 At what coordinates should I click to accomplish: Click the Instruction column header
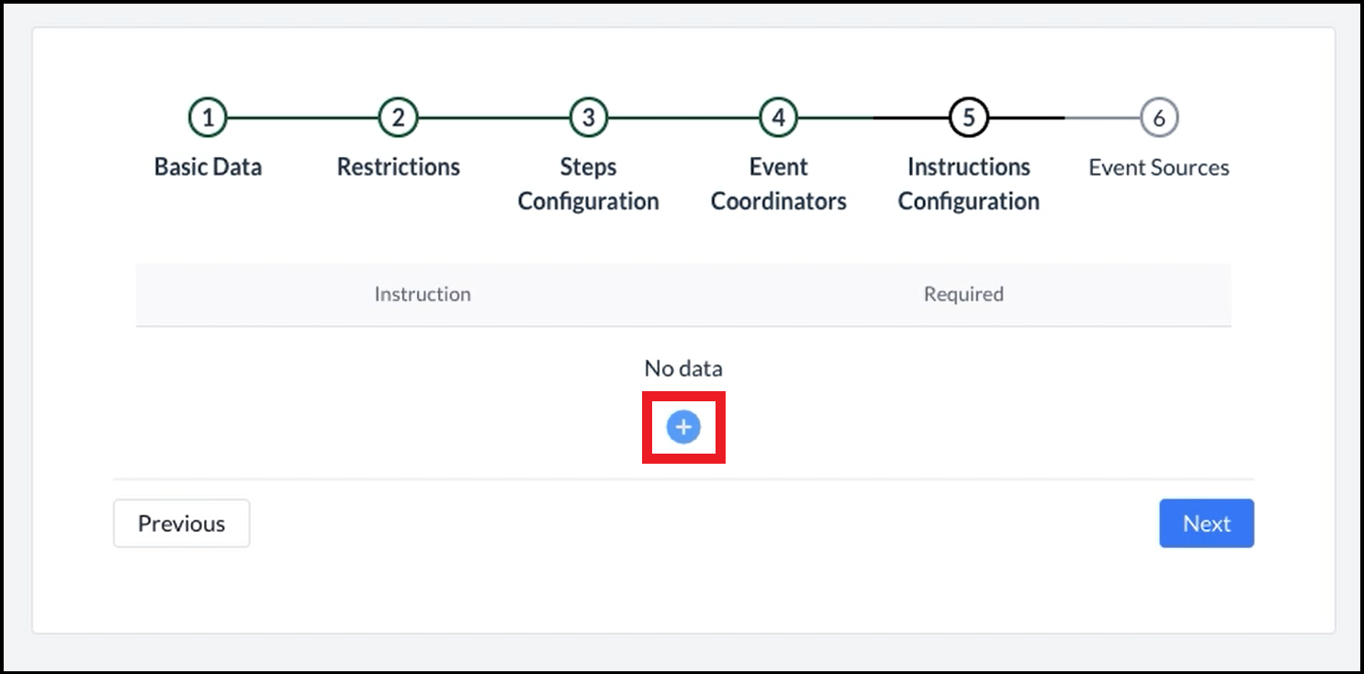pyautogui.click(x=423, y=294)
